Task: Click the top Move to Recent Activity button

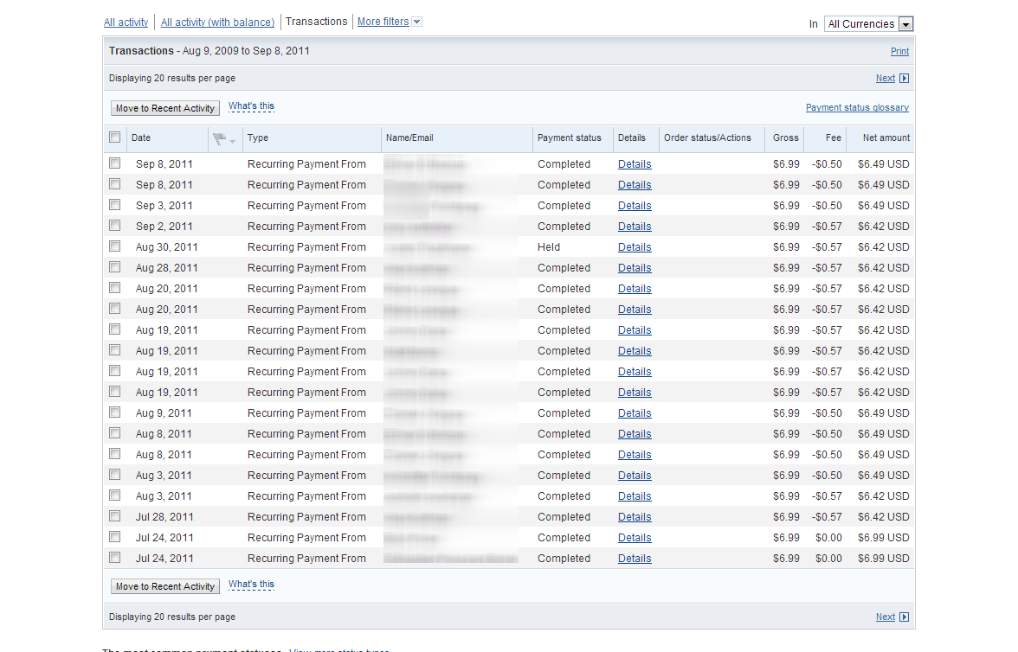Action: (x=164, y=108)
